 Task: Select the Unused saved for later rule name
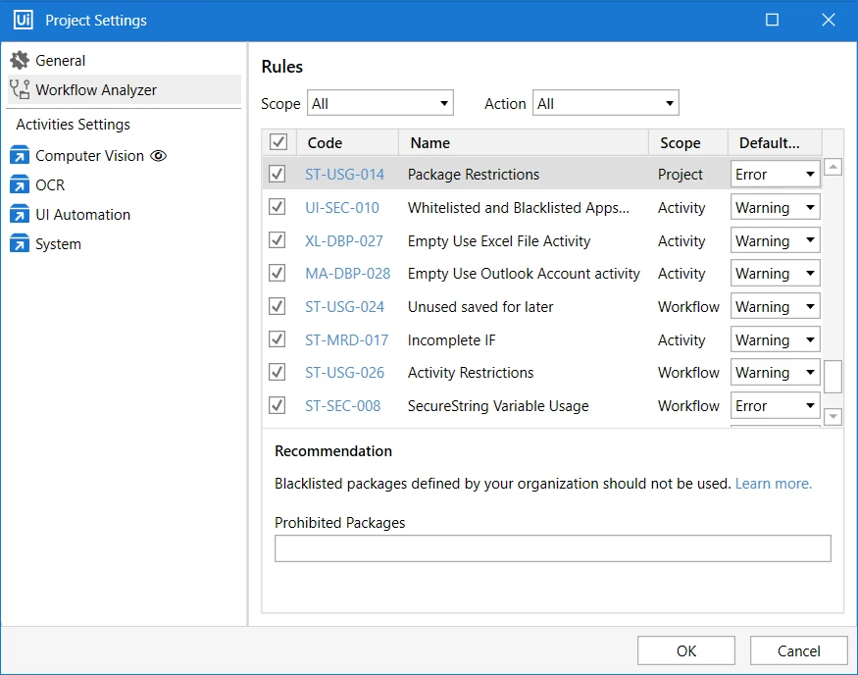click(x=480, y=306)
